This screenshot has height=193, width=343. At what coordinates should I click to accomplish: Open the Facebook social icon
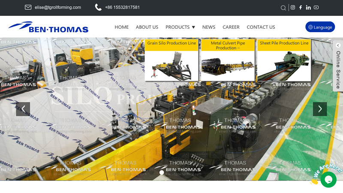pos(301,7)
